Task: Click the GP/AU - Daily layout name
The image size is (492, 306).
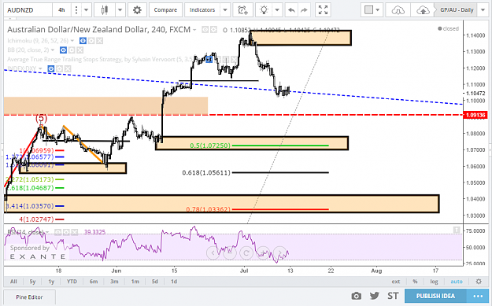Action: click(457, 10)
